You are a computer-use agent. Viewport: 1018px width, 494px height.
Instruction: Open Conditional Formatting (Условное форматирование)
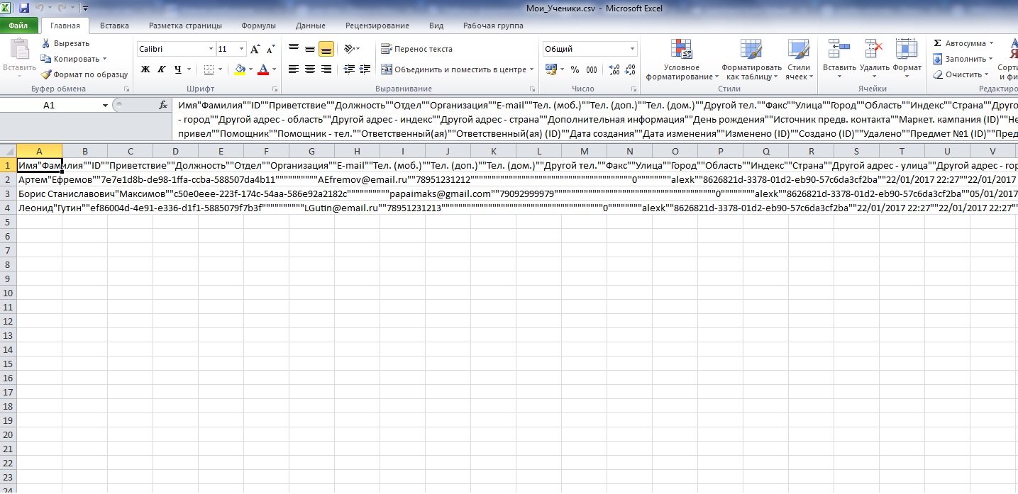[x=682, y=60]
